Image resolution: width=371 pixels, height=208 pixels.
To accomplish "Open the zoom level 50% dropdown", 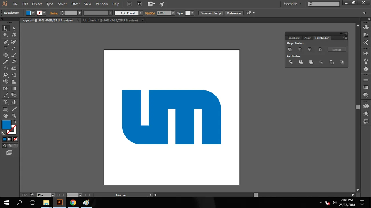I will (53, 195).
